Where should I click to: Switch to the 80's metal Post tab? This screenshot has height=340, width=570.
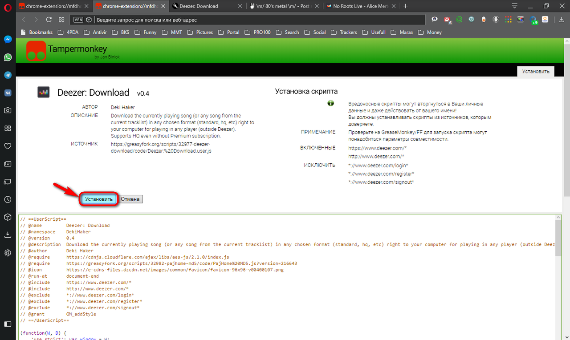(284, 6)
